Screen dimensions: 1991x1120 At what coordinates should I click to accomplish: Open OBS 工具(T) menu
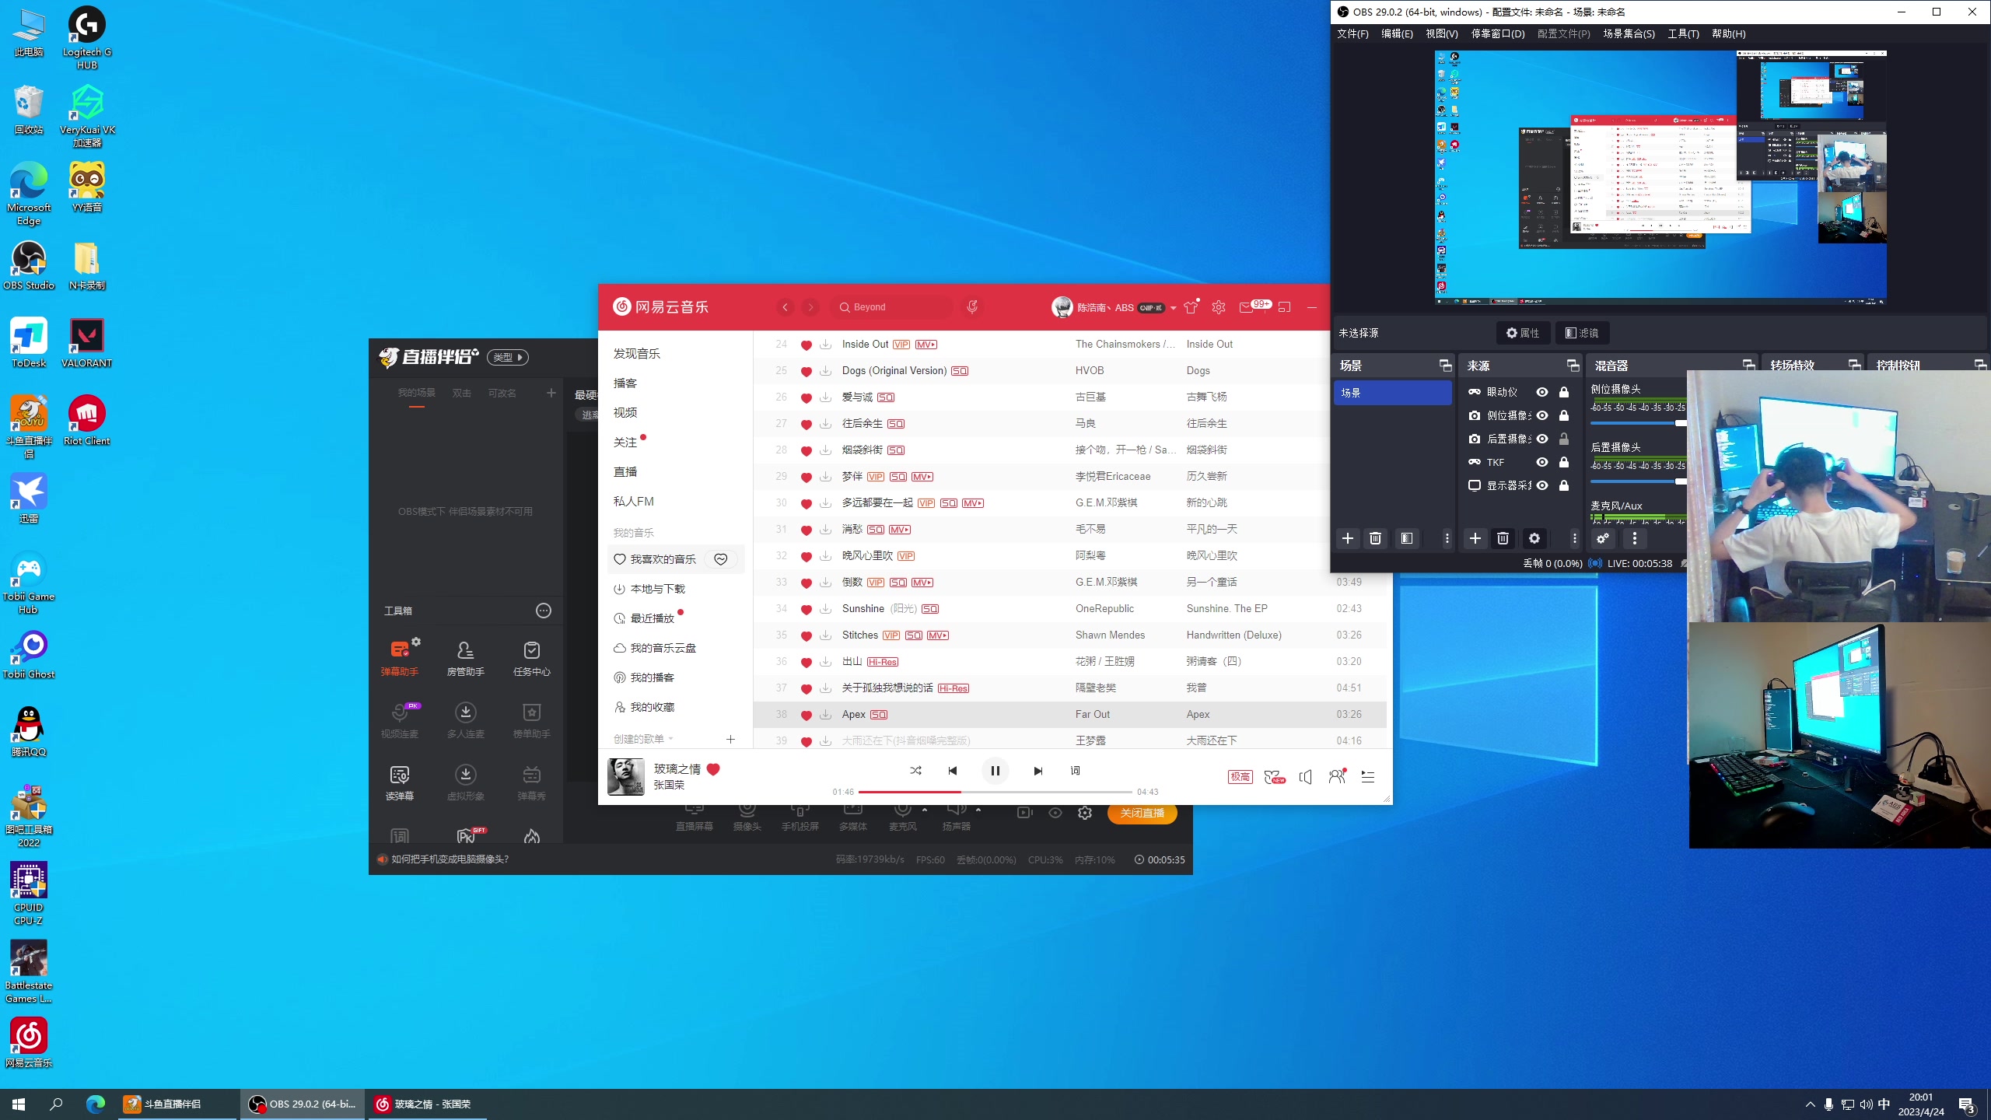1683,33
